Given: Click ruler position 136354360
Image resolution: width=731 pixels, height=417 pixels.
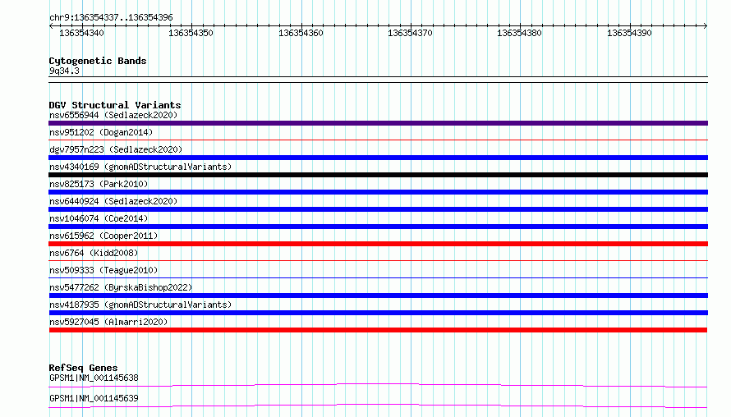Looking at the screenshot, I should point(301,33).
